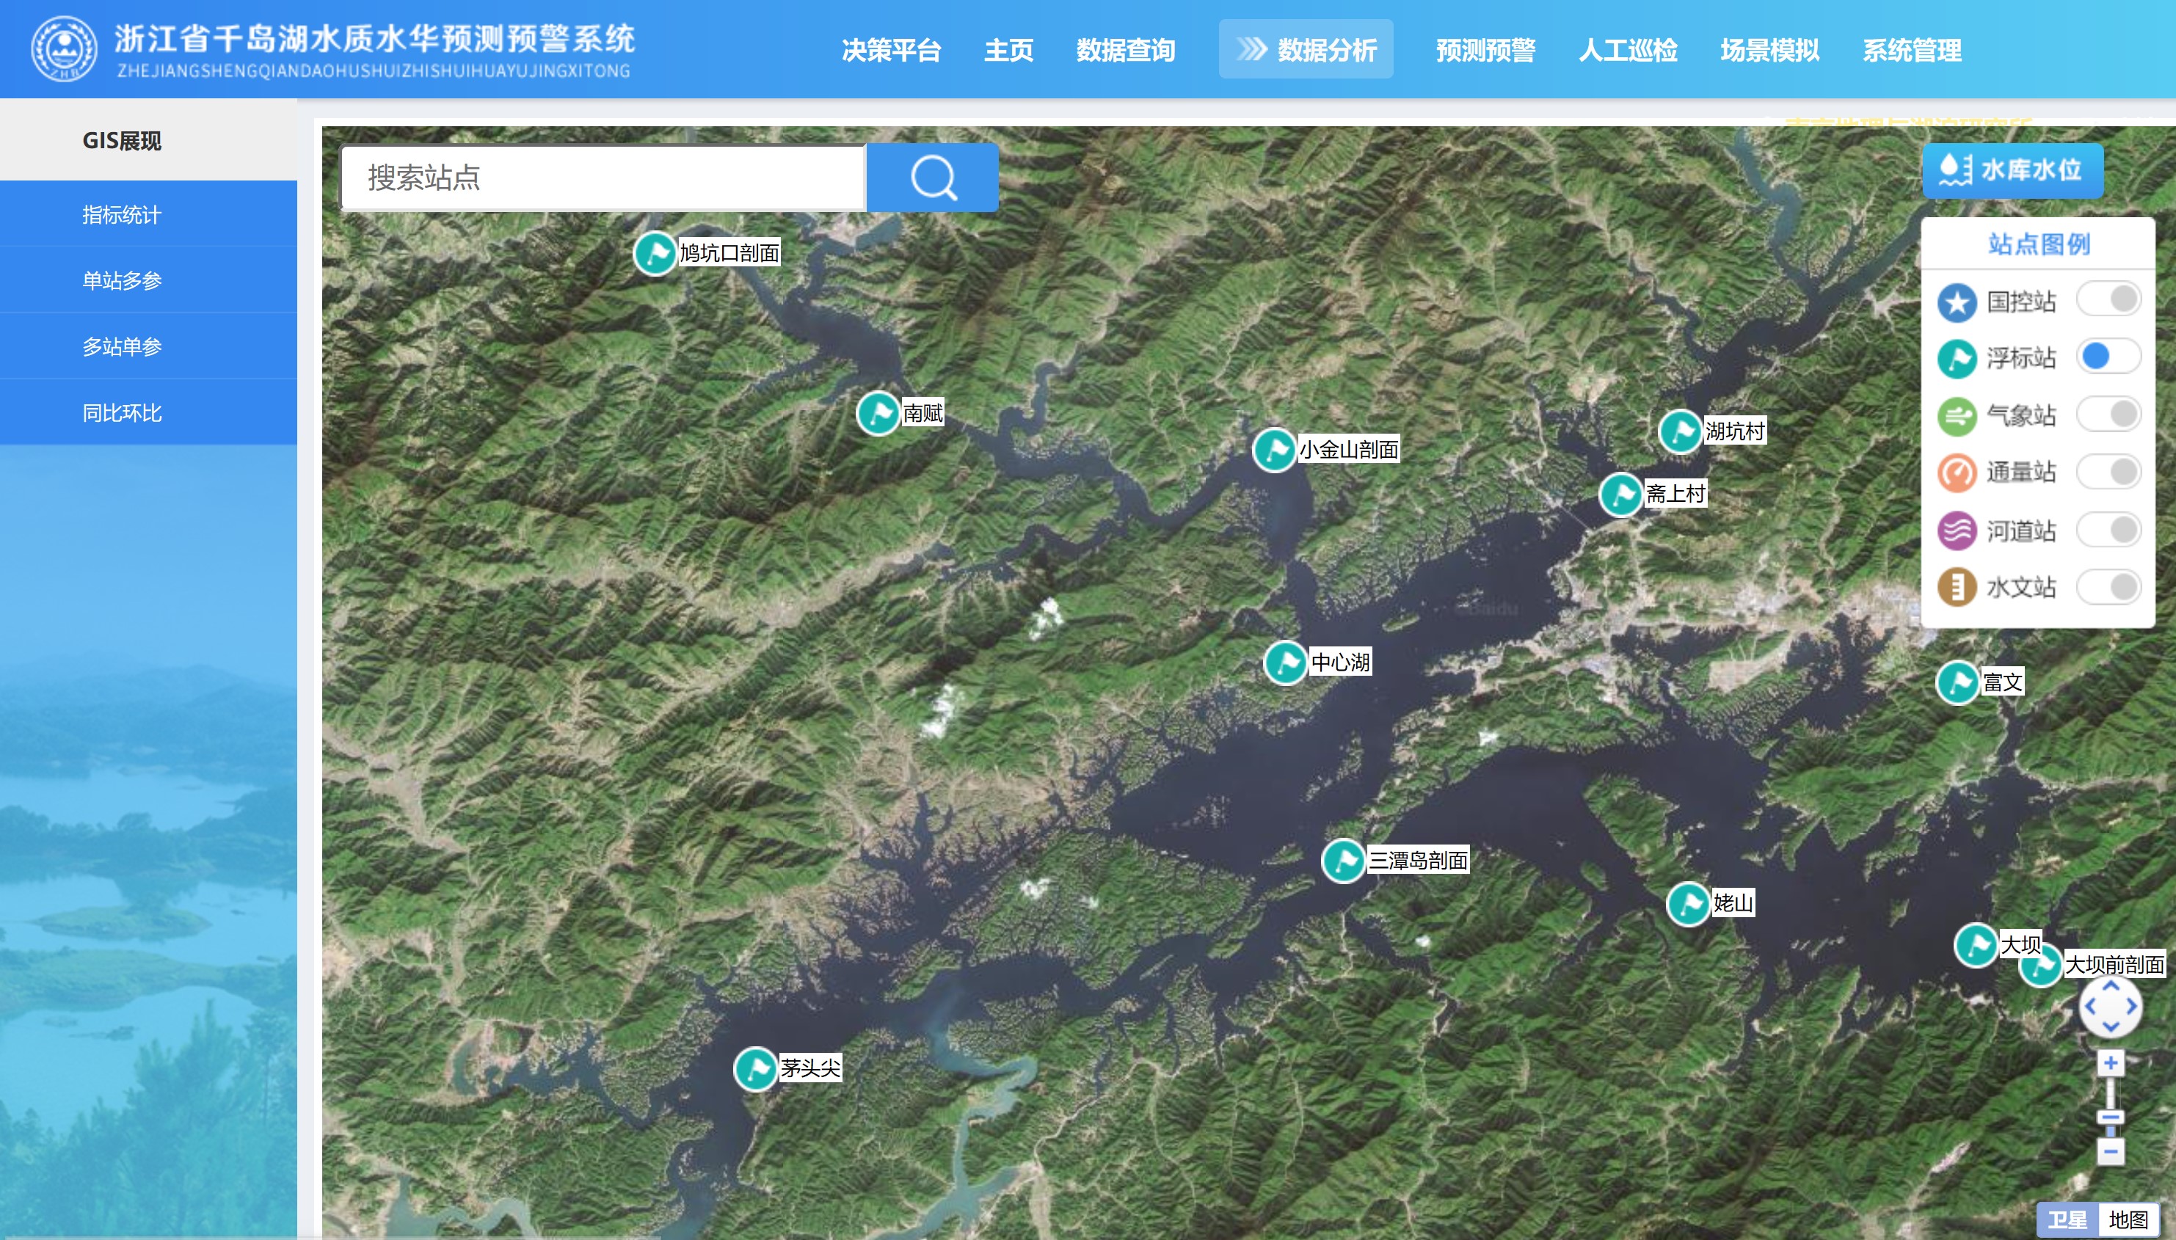
Task: Click the 三潭岛剖面 buoy marker
Action: pos(1343,861)
